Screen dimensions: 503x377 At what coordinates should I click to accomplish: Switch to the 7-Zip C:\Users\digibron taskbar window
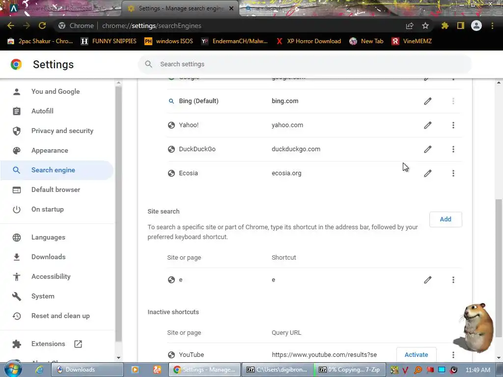click(x=277, y=370)
